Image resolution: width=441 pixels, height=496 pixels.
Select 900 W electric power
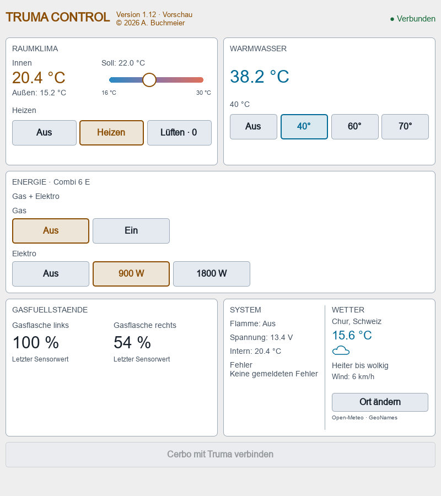(x=131, y=273)
